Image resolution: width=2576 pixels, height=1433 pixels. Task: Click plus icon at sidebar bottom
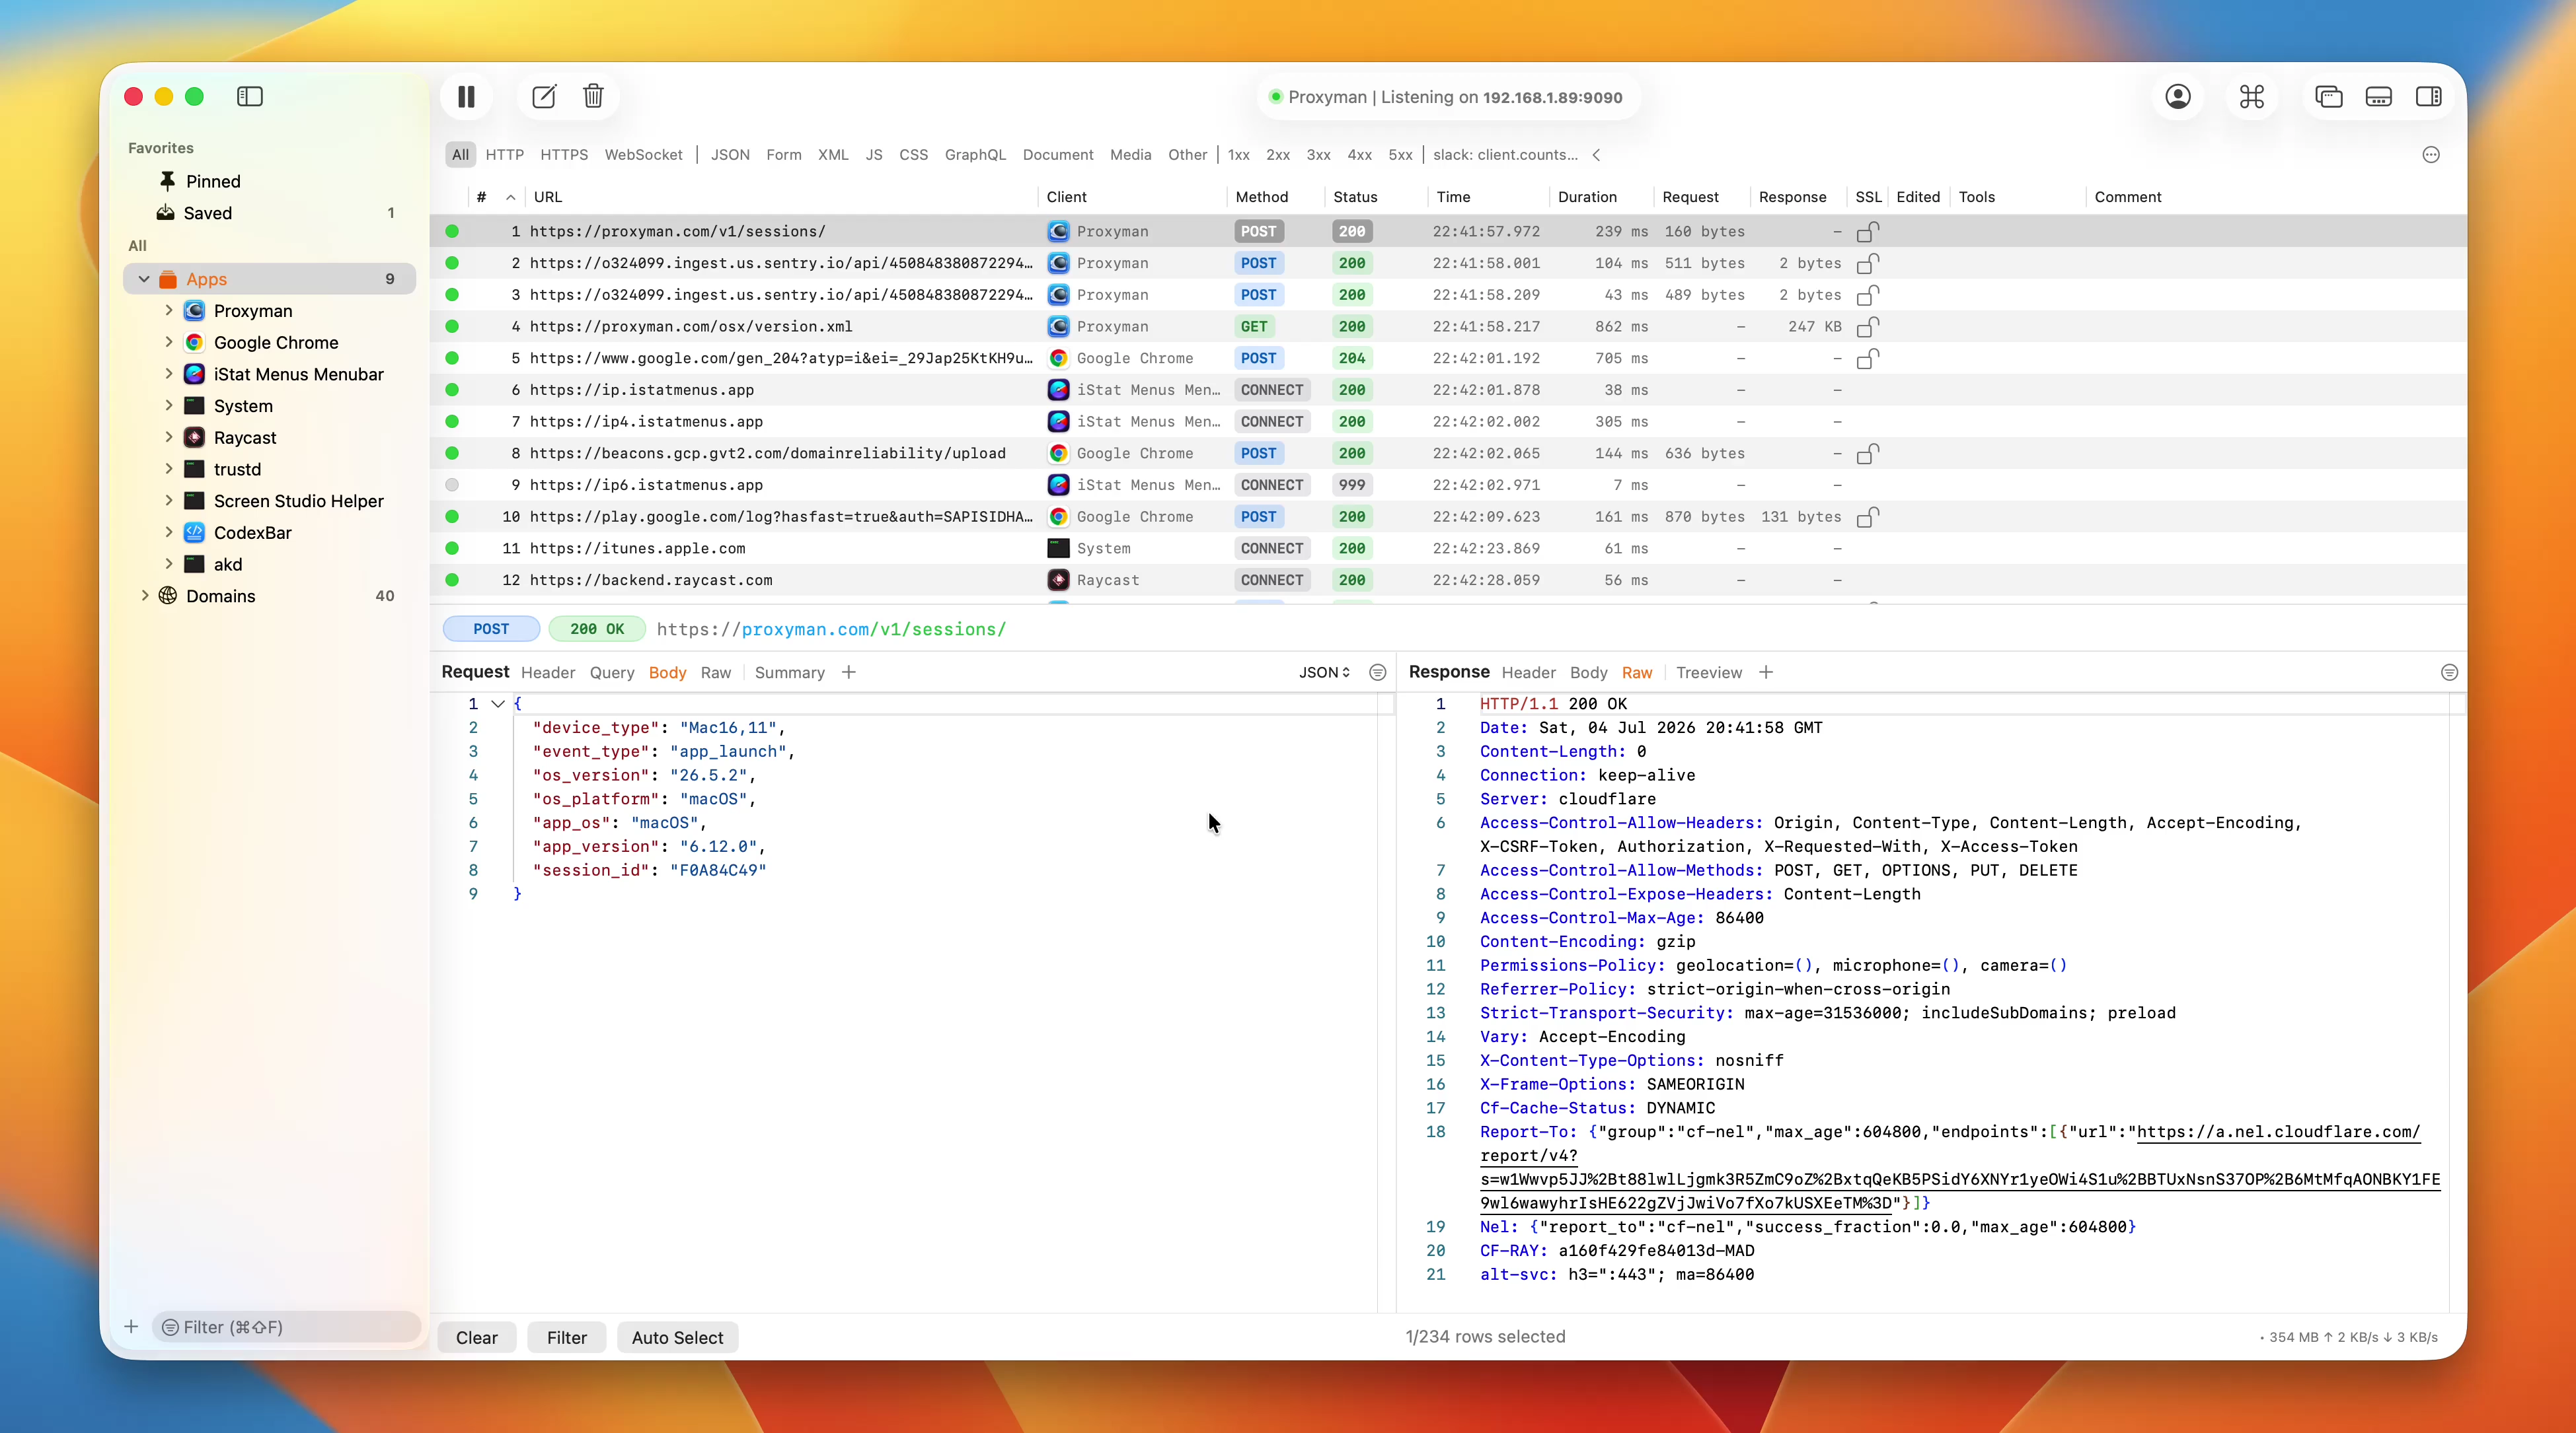pos(131,1326)
